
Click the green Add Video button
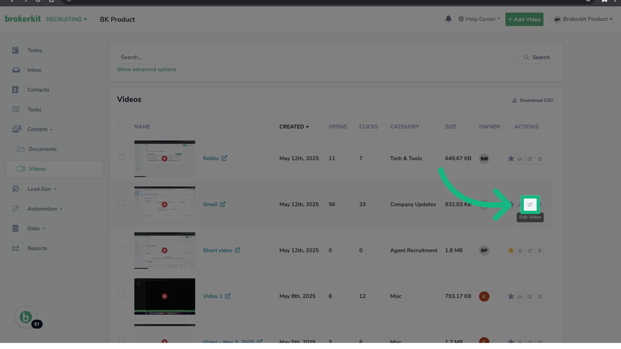[524, 19]
